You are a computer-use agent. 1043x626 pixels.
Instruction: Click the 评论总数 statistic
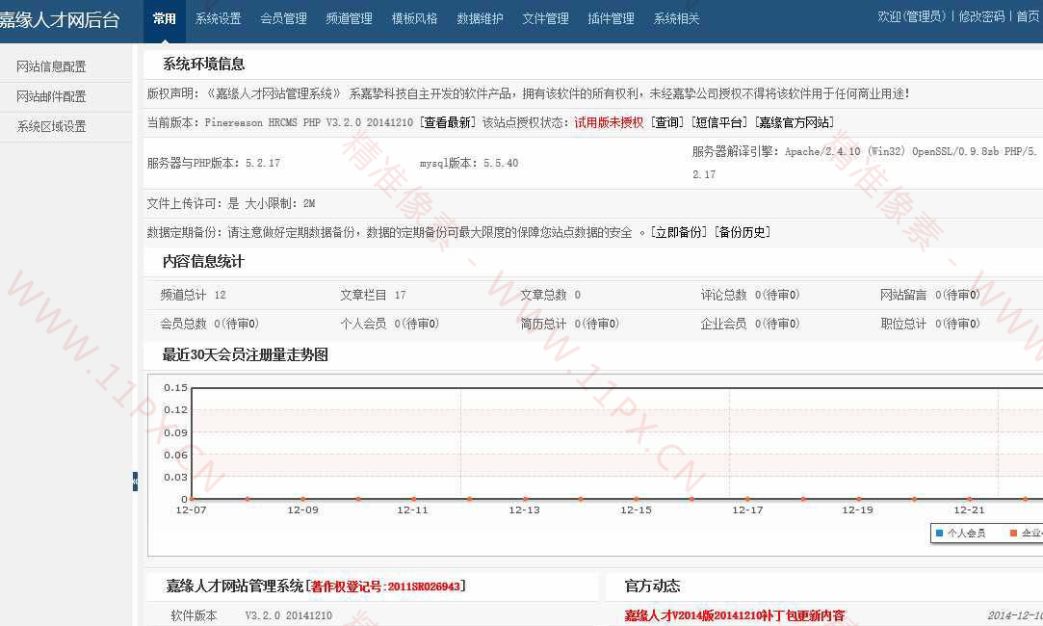tap(749, 295)
